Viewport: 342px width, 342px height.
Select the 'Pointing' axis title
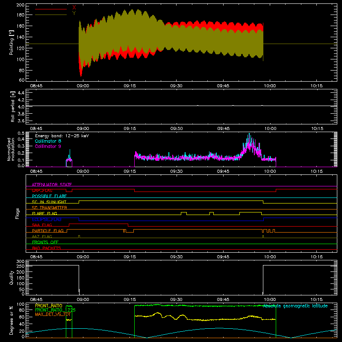pyautogui.click(x=12, y=42)
